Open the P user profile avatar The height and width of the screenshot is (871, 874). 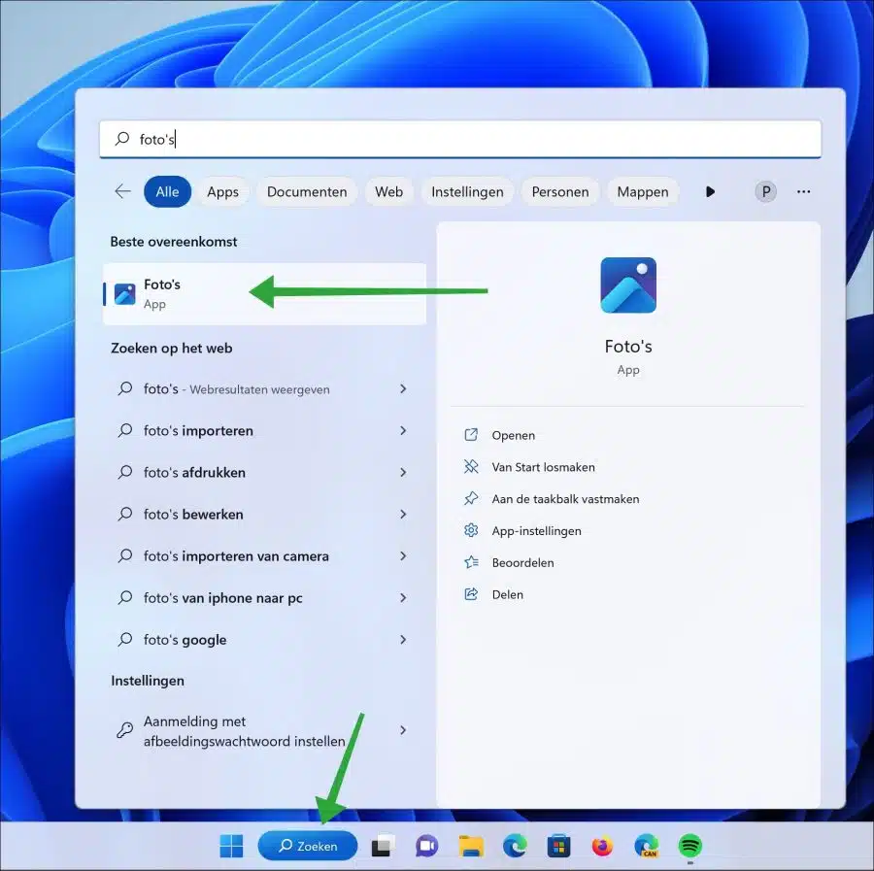[x=766, y=191]
